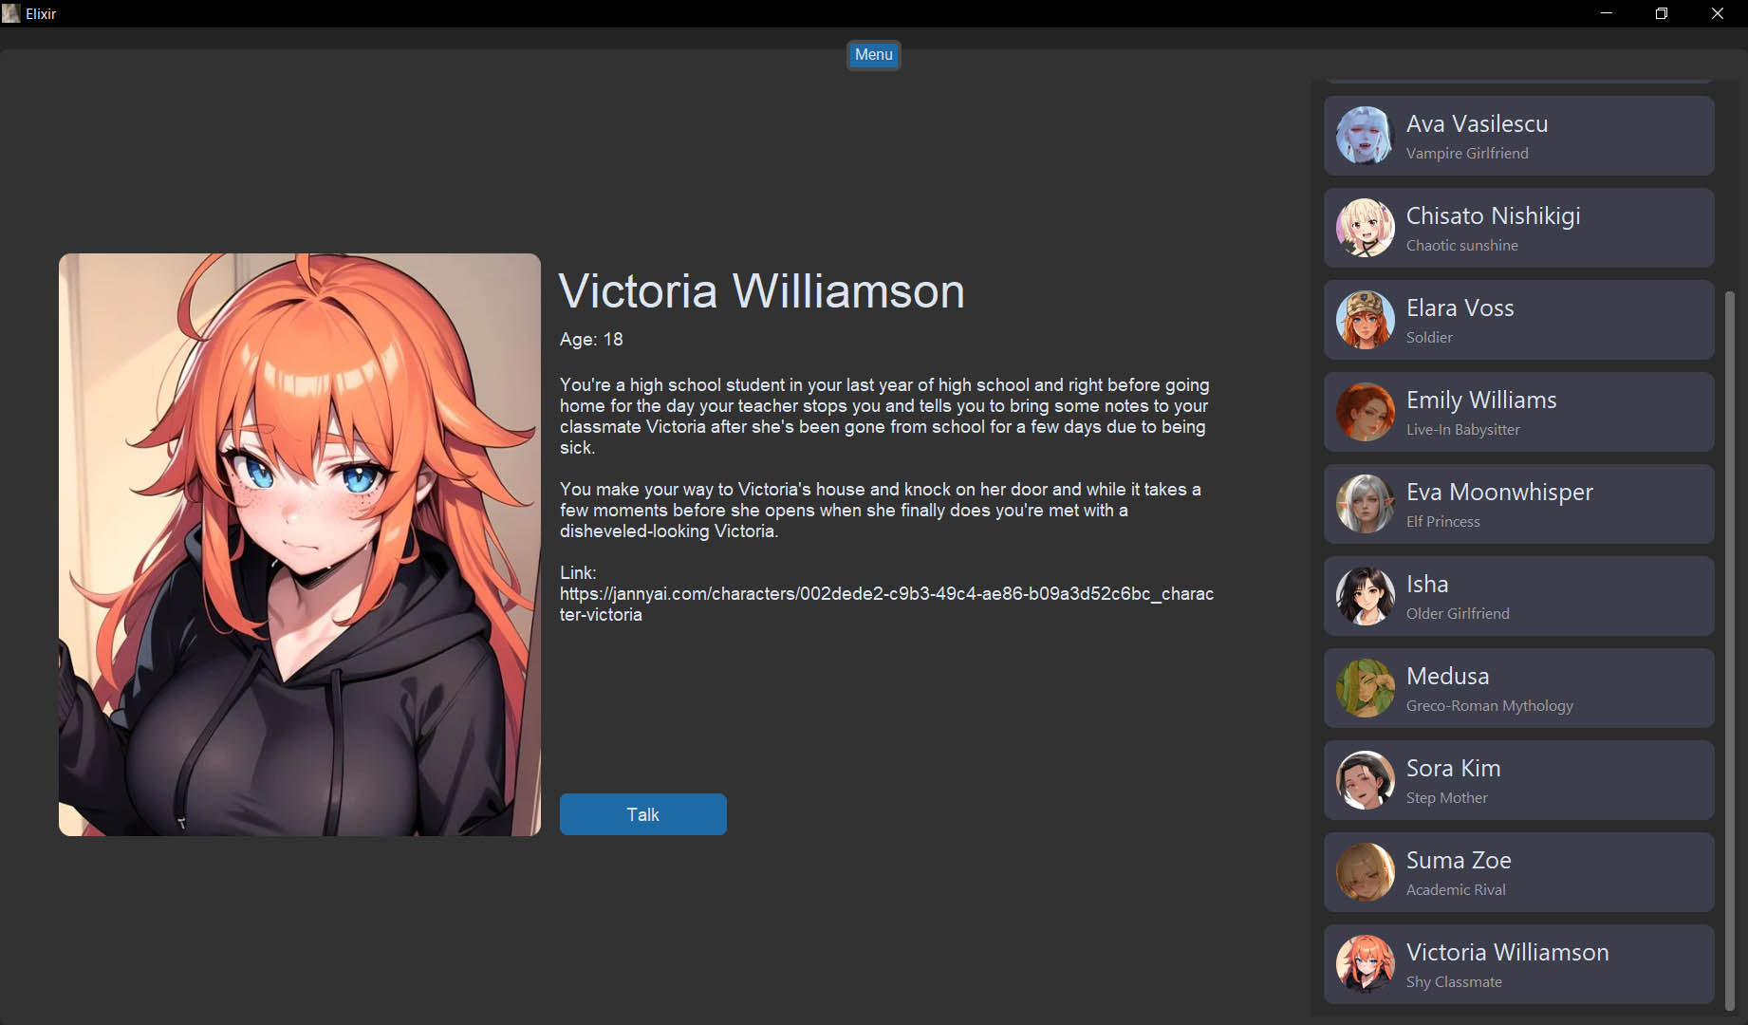Image resolution: width=1748 pixels, height=1025 pixels.
Task: Choose Victoria Williamson name in sidebar list
Action: coord(1507,952)
